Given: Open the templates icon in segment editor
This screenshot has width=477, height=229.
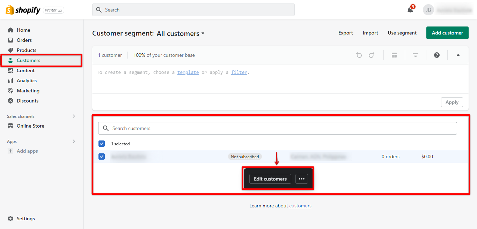Looking at the screenshot, I should 394,55.
